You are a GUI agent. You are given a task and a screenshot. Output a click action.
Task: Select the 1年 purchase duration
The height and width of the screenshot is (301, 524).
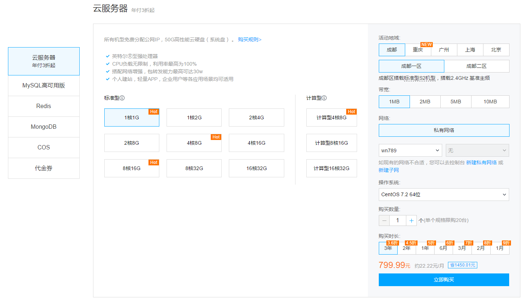425,248
